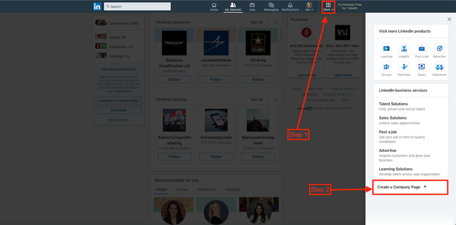Viewport: 456px width, 225px height.
Task: Show next trending hashtags with right chevron
Action: tap(276, 99)
